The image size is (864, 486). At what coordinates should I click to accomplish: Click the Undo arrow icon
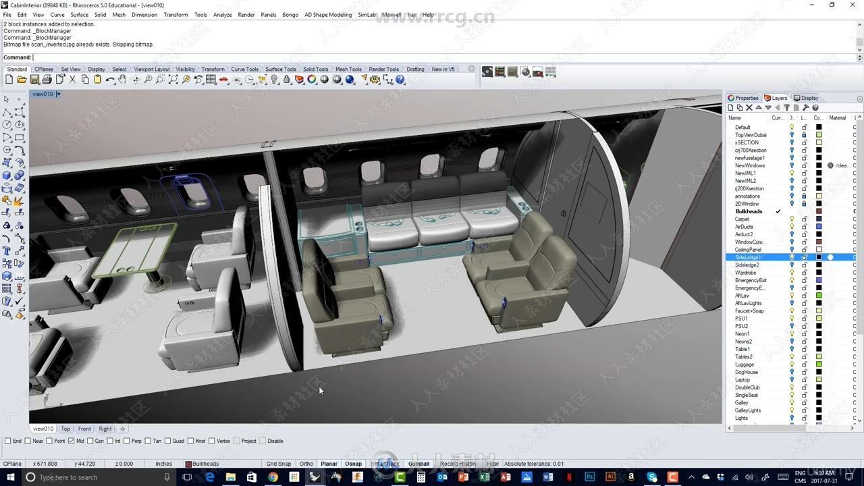(110, 80)
